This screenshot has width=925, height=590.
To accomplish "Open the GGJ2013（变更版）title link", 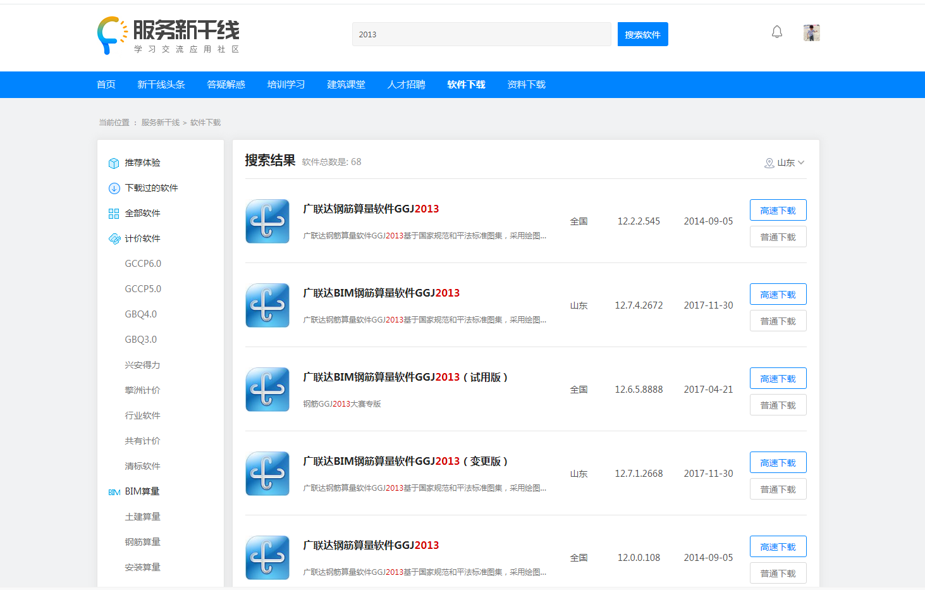I will [x=406, y=461].
